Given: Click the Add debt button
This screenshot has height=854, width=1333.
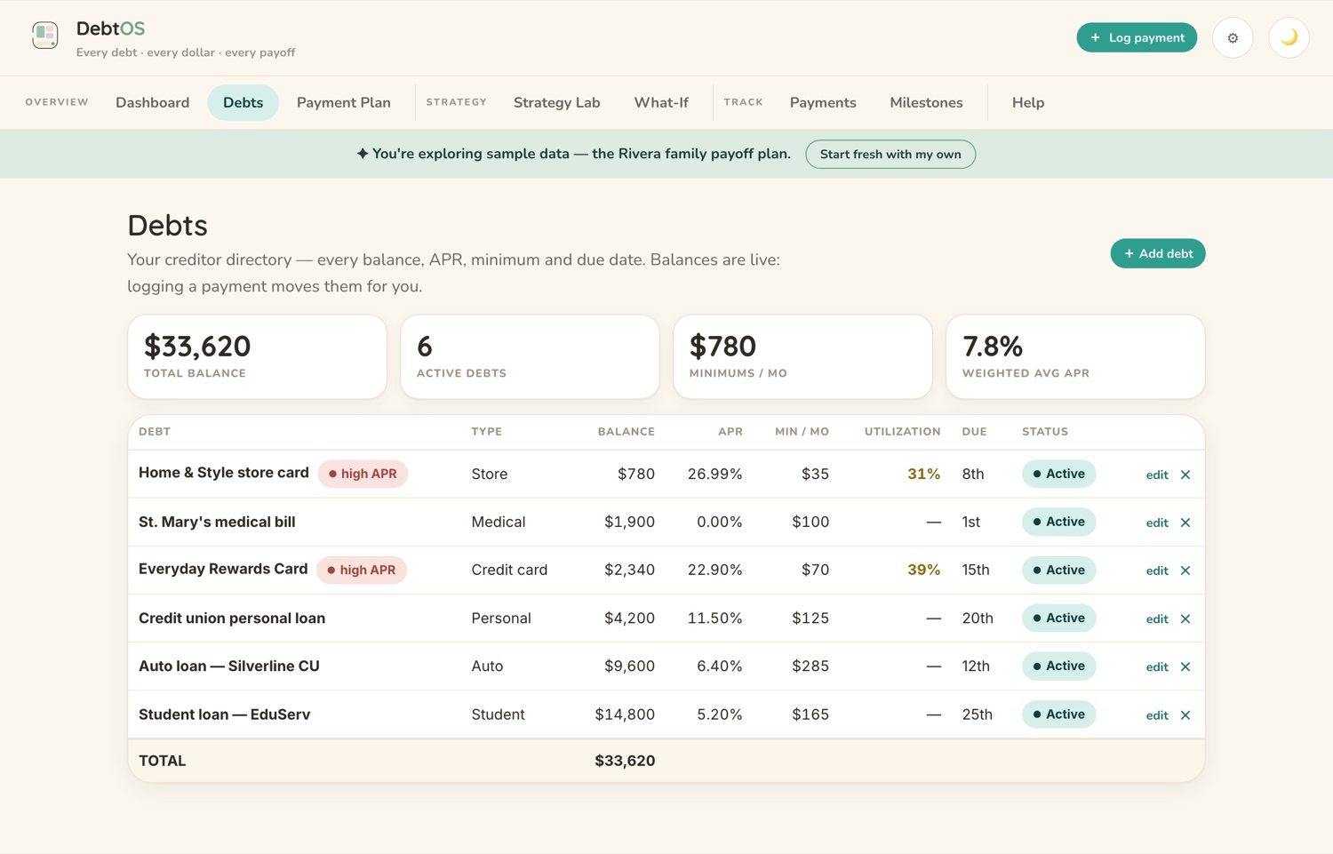Looking at the screenshot, I should (1158, 253).
